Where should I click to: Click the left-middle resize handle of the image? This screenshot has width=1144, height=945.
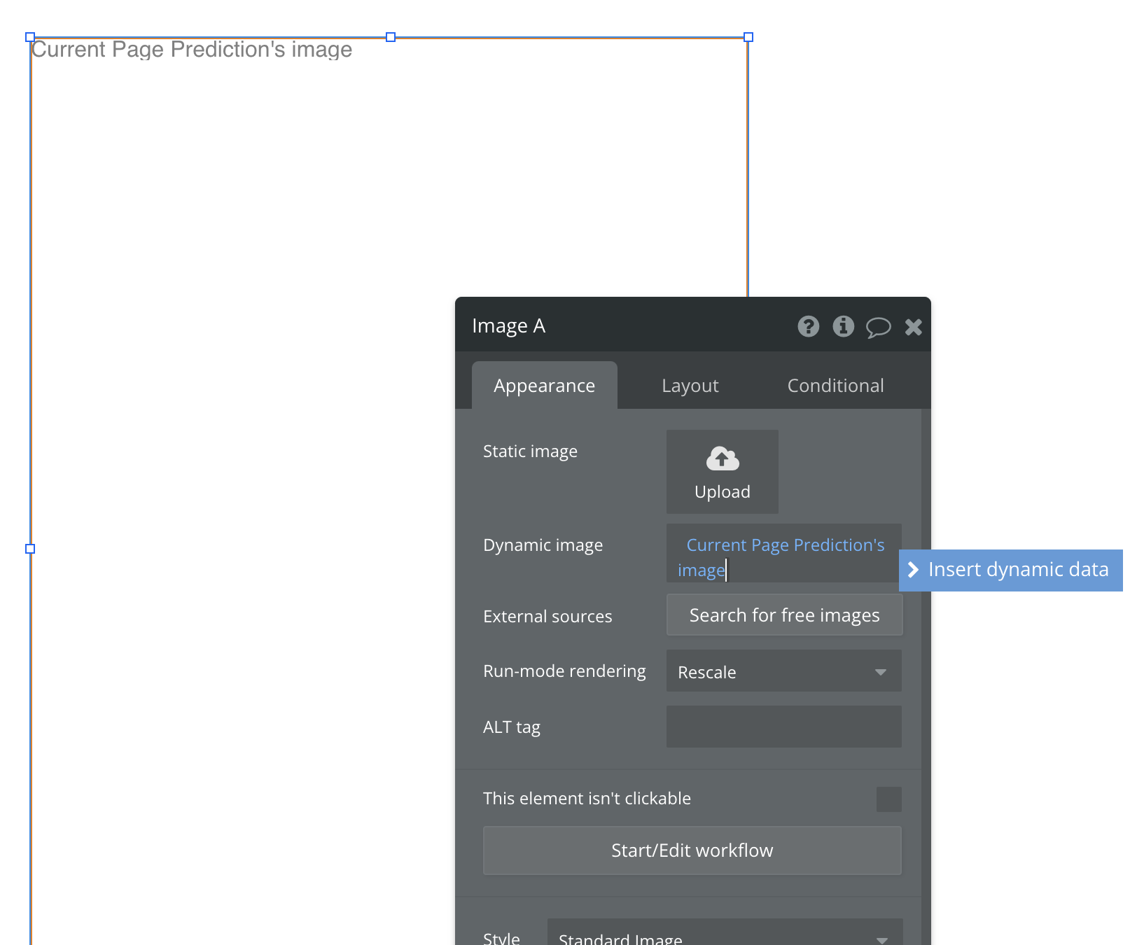click(30, 549)
